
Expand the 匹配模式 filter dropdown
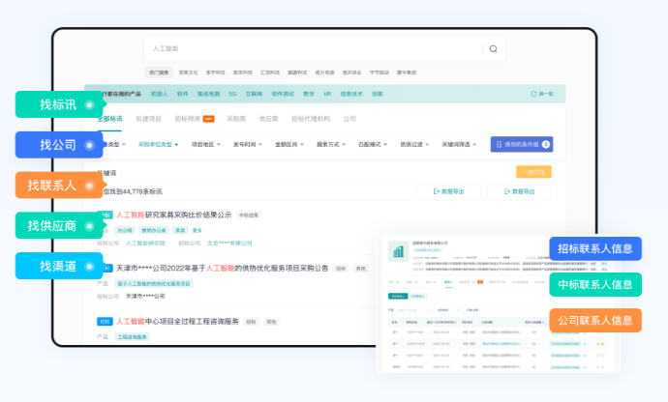point(373,145)
